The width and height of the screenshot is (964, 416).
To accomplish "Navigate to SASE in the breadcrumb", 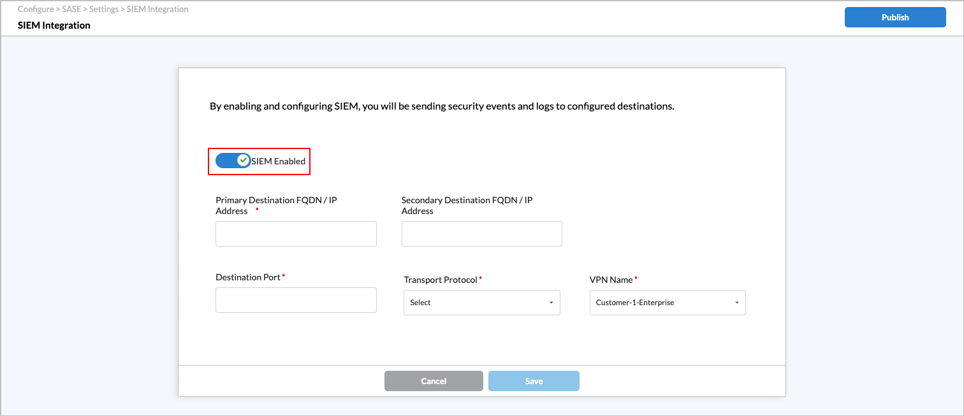I will [71, 10].
